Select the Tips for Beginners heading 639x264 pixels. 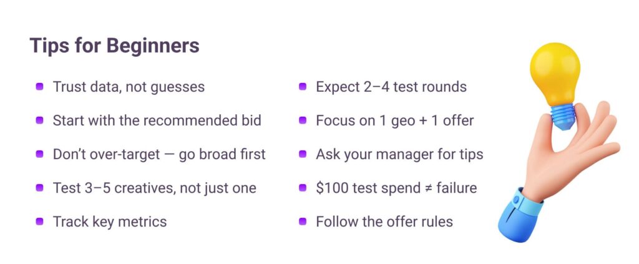[115, 46]
